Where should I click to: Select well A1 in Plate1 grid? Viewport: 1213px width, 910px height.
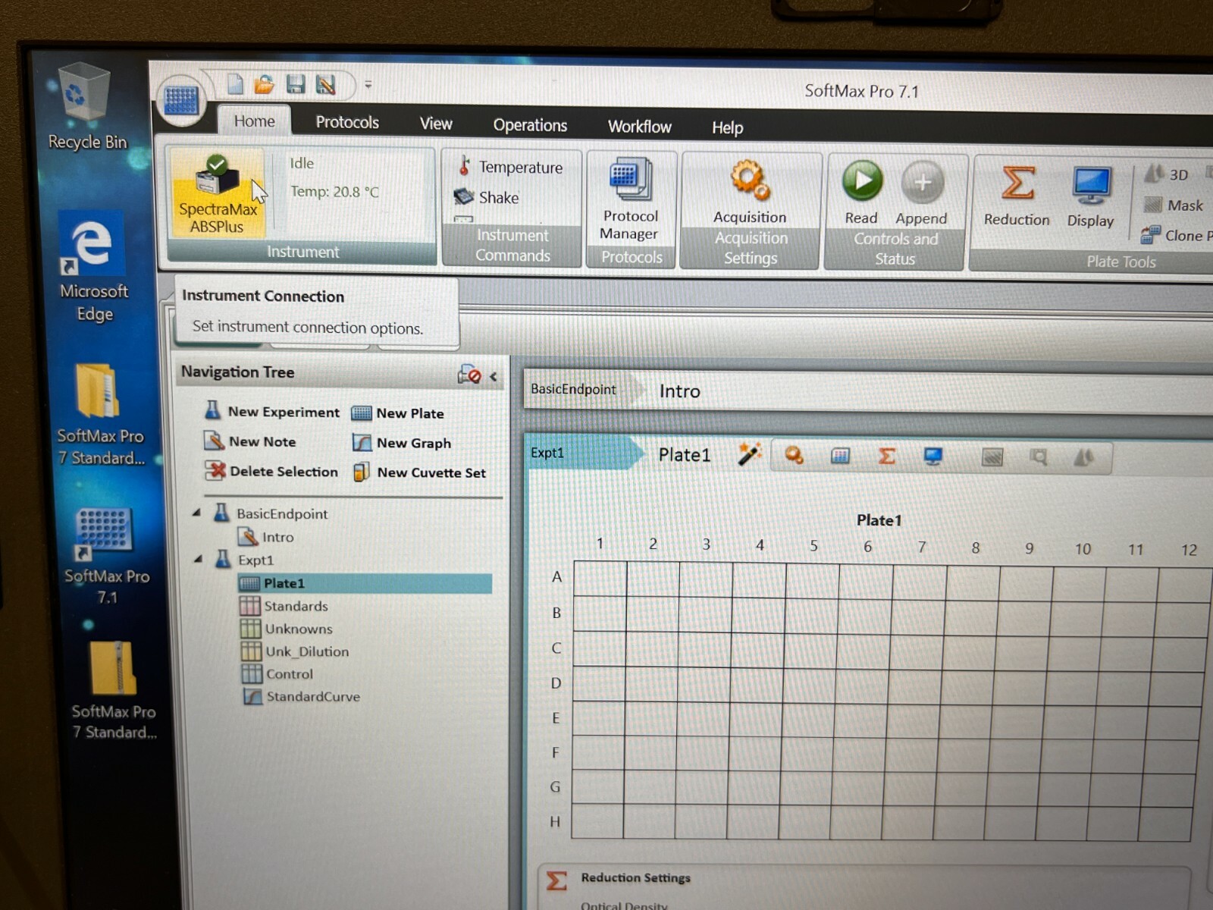(x=600, y=579)
